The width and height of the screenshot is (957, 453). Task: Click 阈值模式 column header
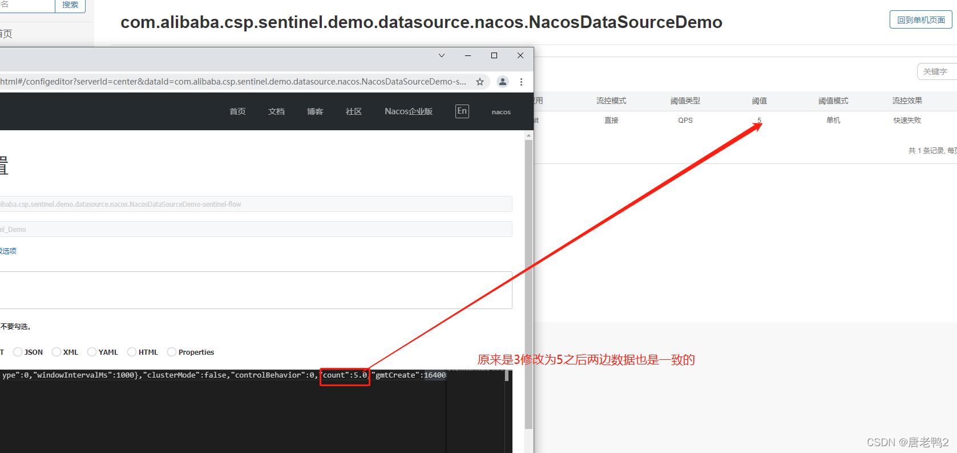click(x=833, y=101)
